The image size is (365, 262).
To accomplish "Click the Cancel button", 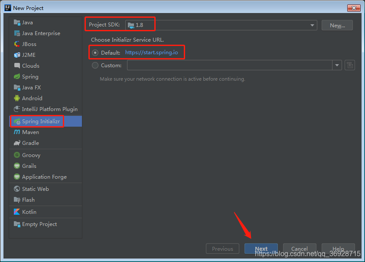I will tap(300, 249).
